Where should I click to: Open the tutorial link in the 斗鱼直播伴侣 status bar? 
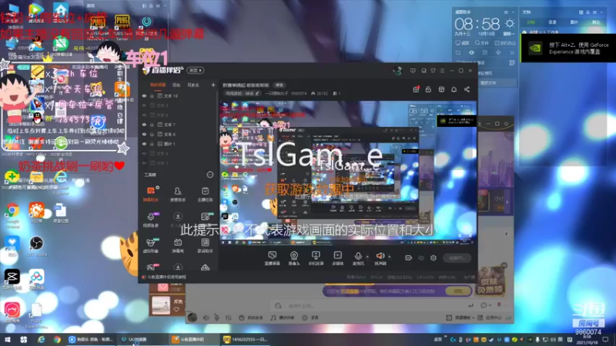pyautogui.click(x=167, y=277)
